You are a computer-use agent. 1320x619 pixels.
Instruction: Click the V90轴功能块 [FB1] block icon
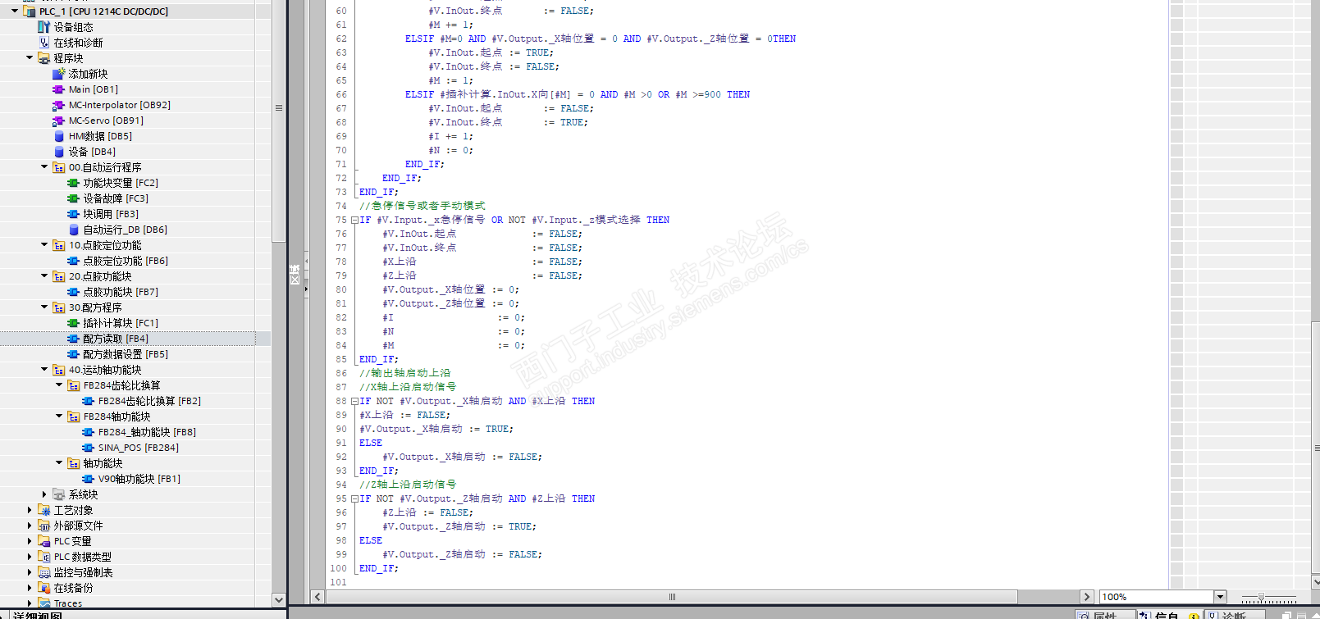pyautogui.click(x=89, y=479)
